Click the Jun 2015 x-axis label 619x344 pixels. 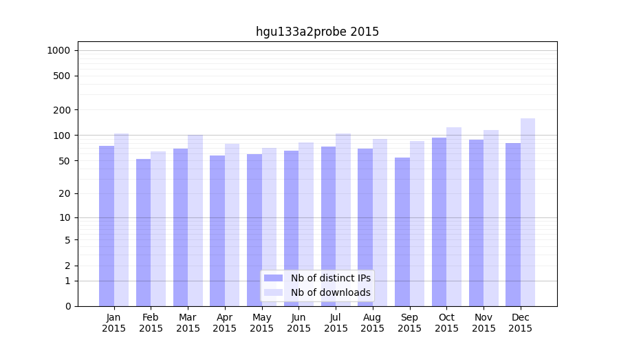[x=298, y=323]
